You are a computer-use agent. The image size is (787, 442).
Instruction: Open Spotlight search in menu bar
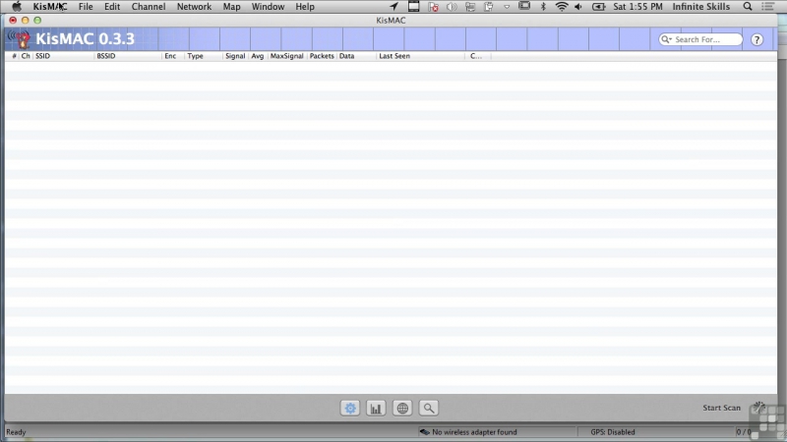point(748,7)
